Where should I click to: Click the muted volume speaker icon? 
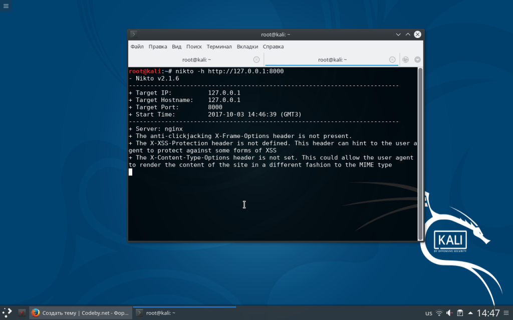coord(449,313)
